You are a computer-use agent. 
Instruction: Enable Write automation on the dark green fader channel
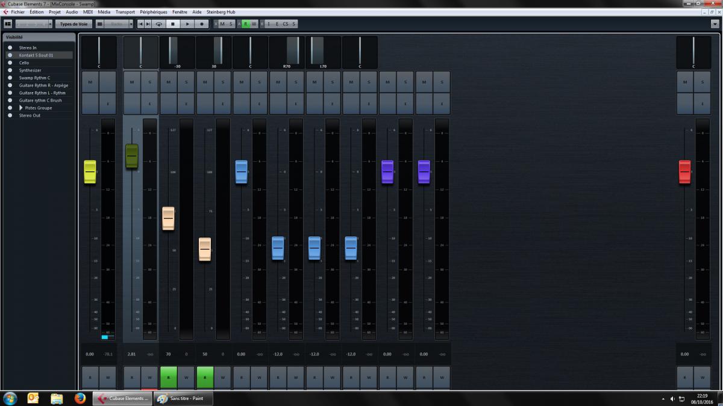click(150, 377)
